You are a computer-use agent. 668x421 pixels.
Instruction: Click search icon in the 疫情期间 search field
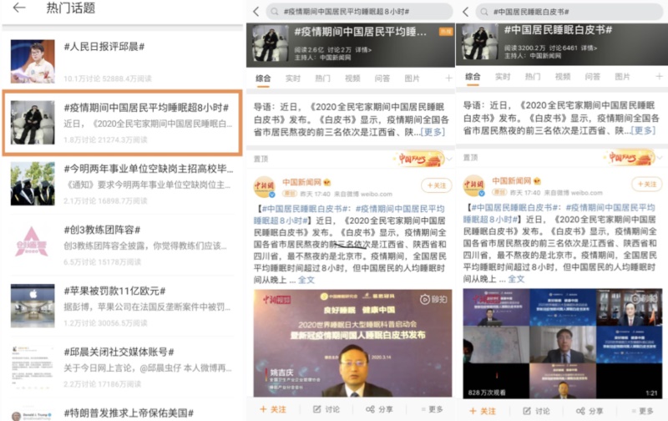pos(275,12)
